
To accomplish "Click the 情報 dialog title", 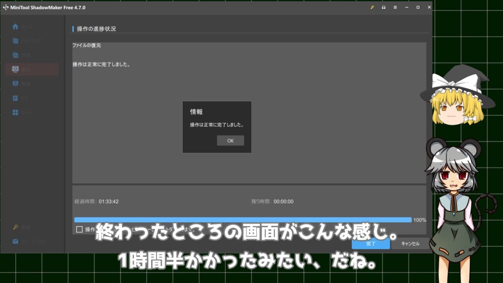I will [x=196, y=112].
